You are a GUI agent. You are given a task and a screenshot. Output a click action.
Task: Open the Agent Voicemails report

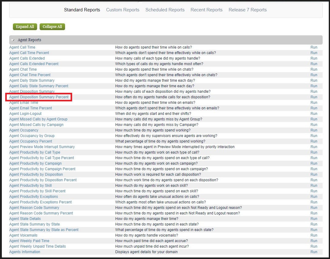click(x=23, y=235)
